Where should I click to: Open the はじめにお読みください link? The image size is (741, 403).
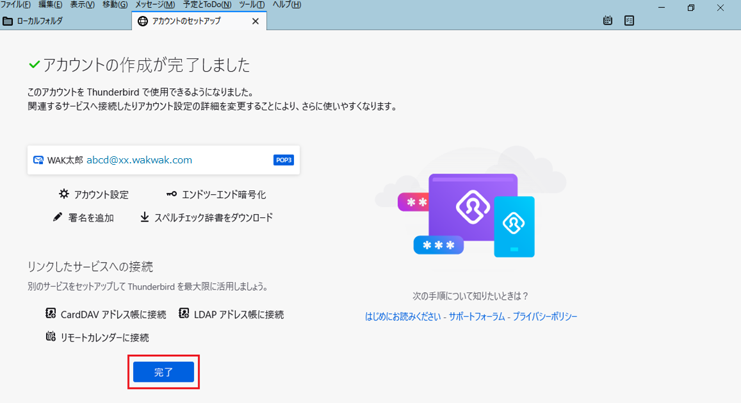403,317
